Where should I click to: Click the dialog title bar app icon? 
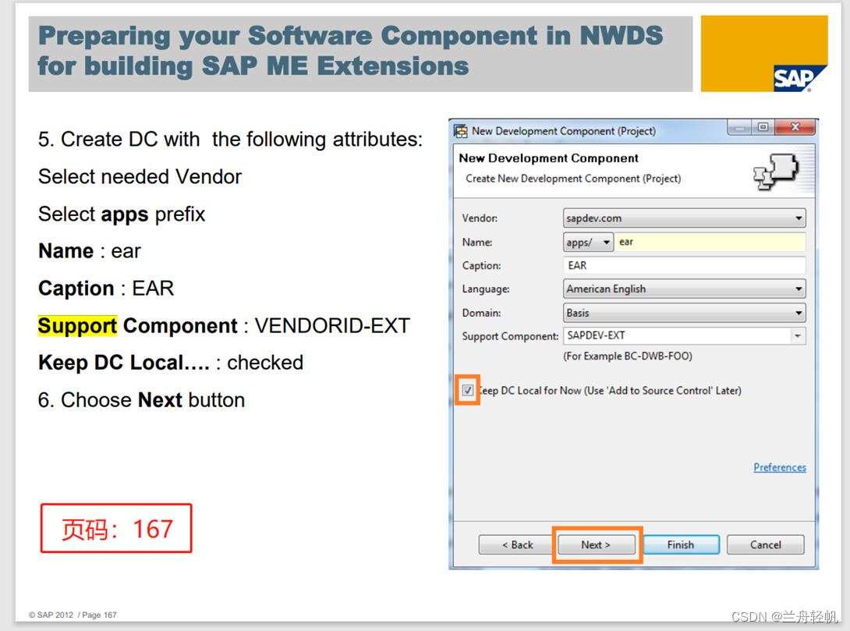[461, 131]
